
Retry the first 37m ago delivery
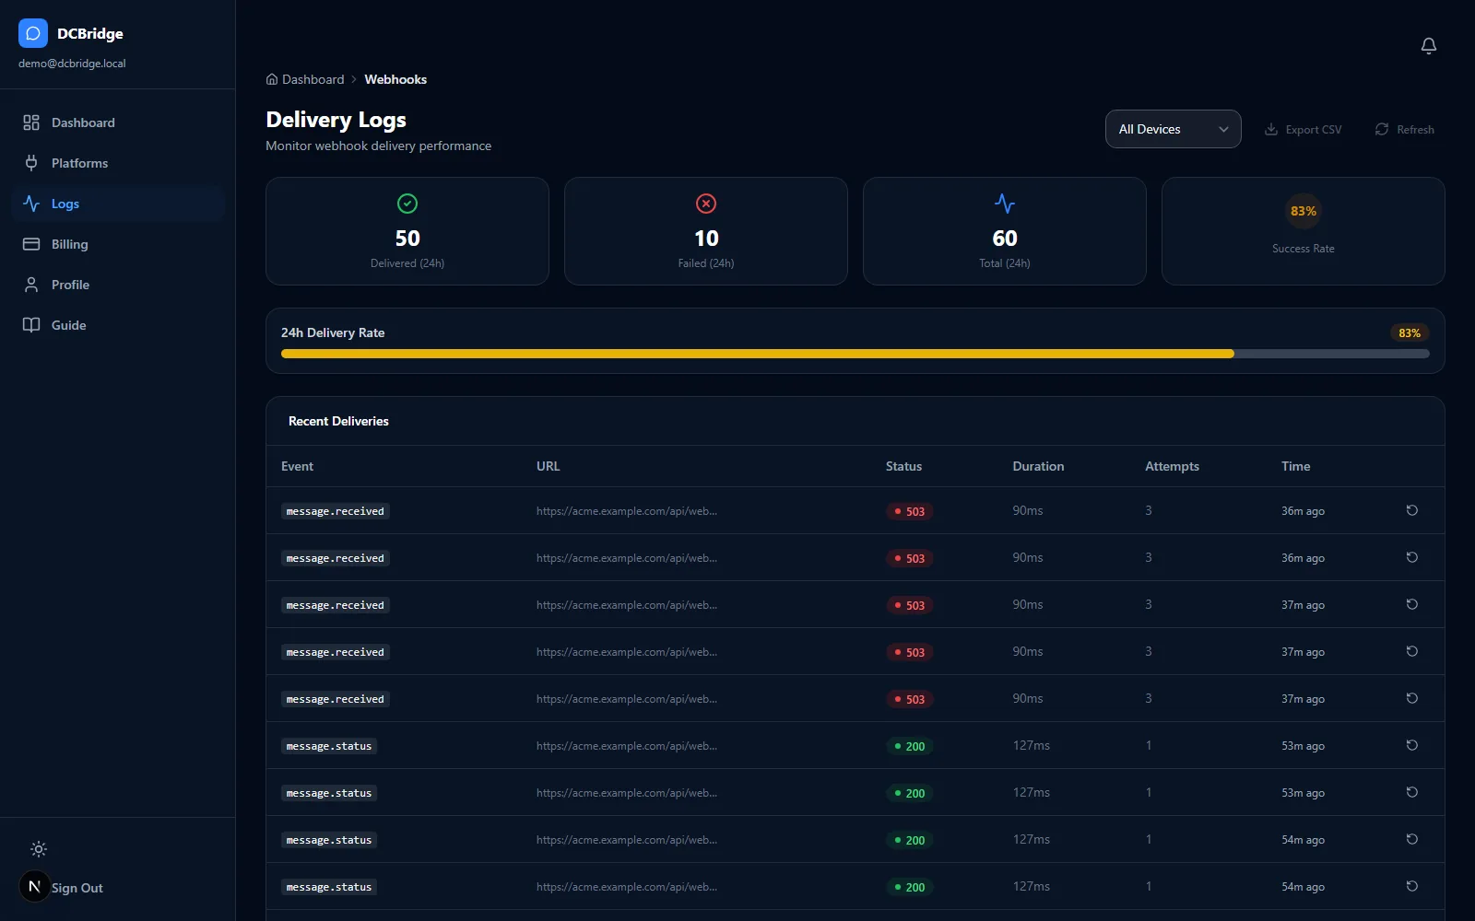1411,604
